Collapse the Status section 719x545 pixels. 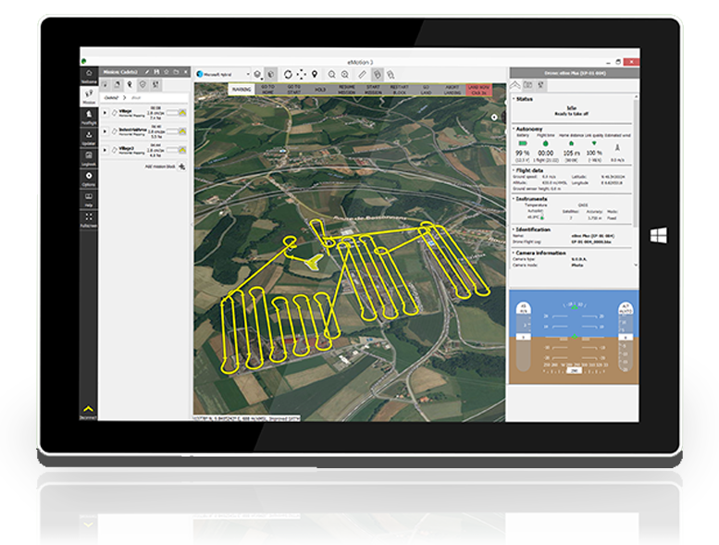[514, 99]
